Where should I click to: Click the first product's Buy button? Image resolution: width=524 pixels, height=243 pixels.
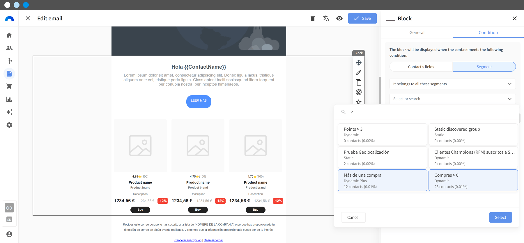(x=140, y=210)
